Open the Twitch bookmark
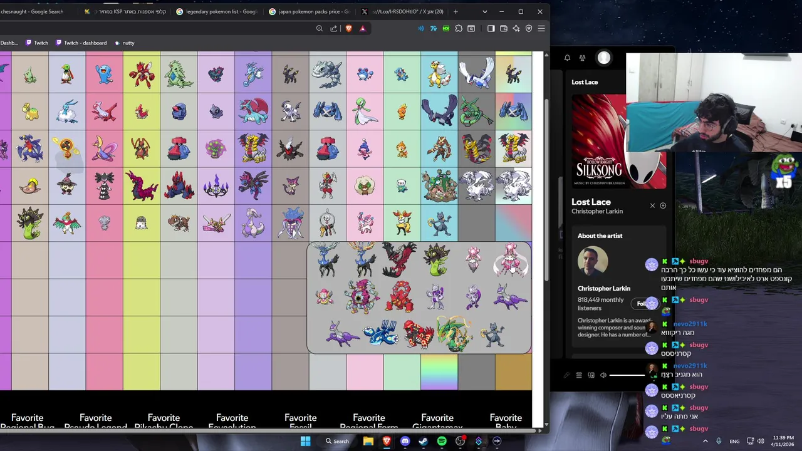The height and width of the screenshot is (451, 802). [x=36, y=43]
